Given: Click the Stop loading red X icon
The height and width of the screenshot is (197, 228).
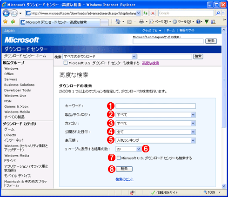Looking at the screenshot, I should click(153, 13).
